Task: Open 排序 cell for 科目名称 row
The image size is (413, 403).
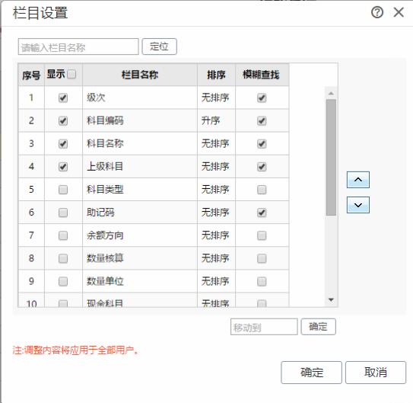Action: coord(216,144)
